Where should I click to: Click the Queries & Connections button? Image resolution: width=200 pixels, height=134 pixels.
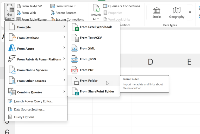122,6
